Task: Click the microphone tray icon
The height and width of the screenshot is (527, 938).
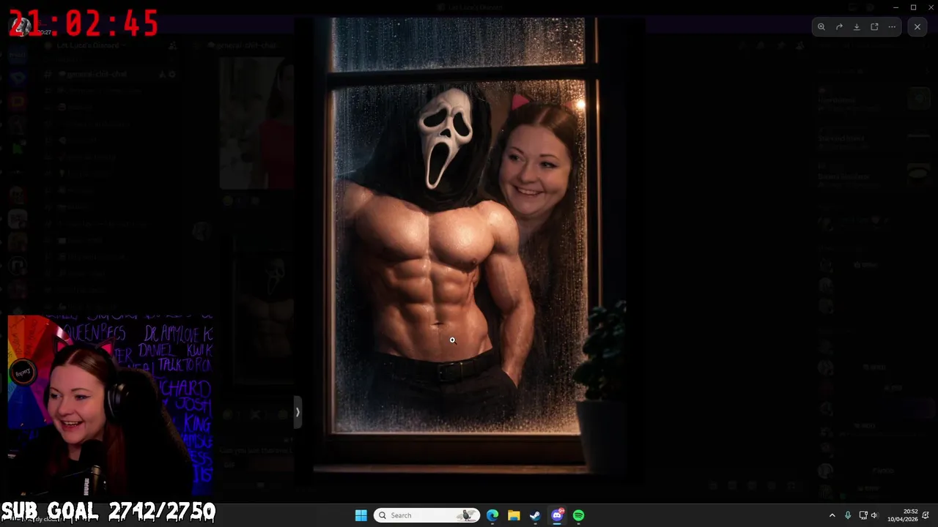Action: click(848, 515)
